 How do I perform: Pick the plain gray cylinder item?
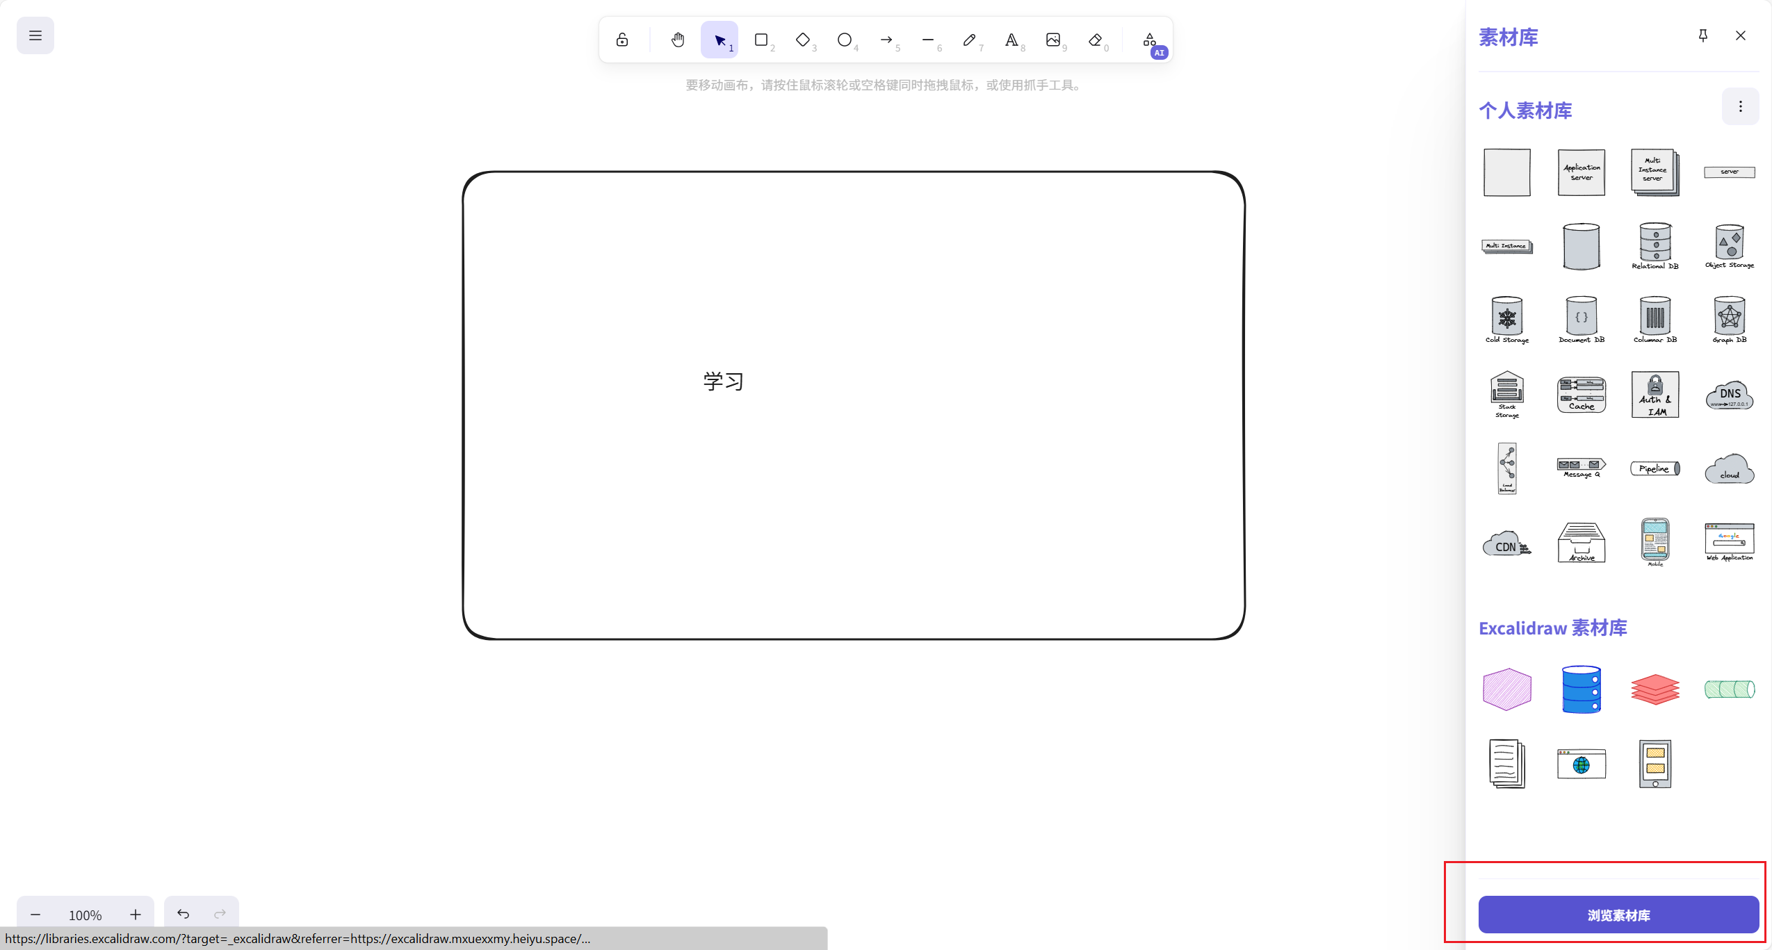(1582, 247)
